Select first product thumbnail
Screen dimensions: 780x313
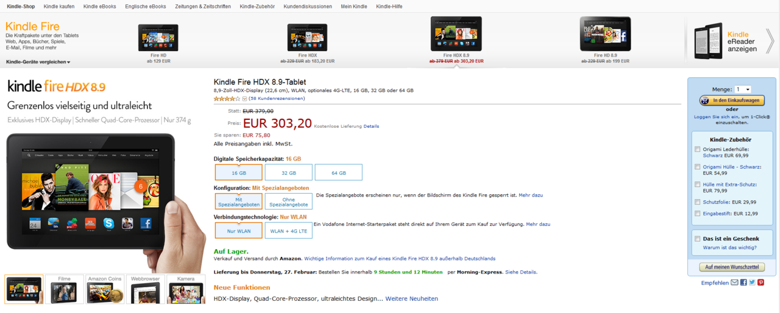pyautogui.click(x=24, y=289)
